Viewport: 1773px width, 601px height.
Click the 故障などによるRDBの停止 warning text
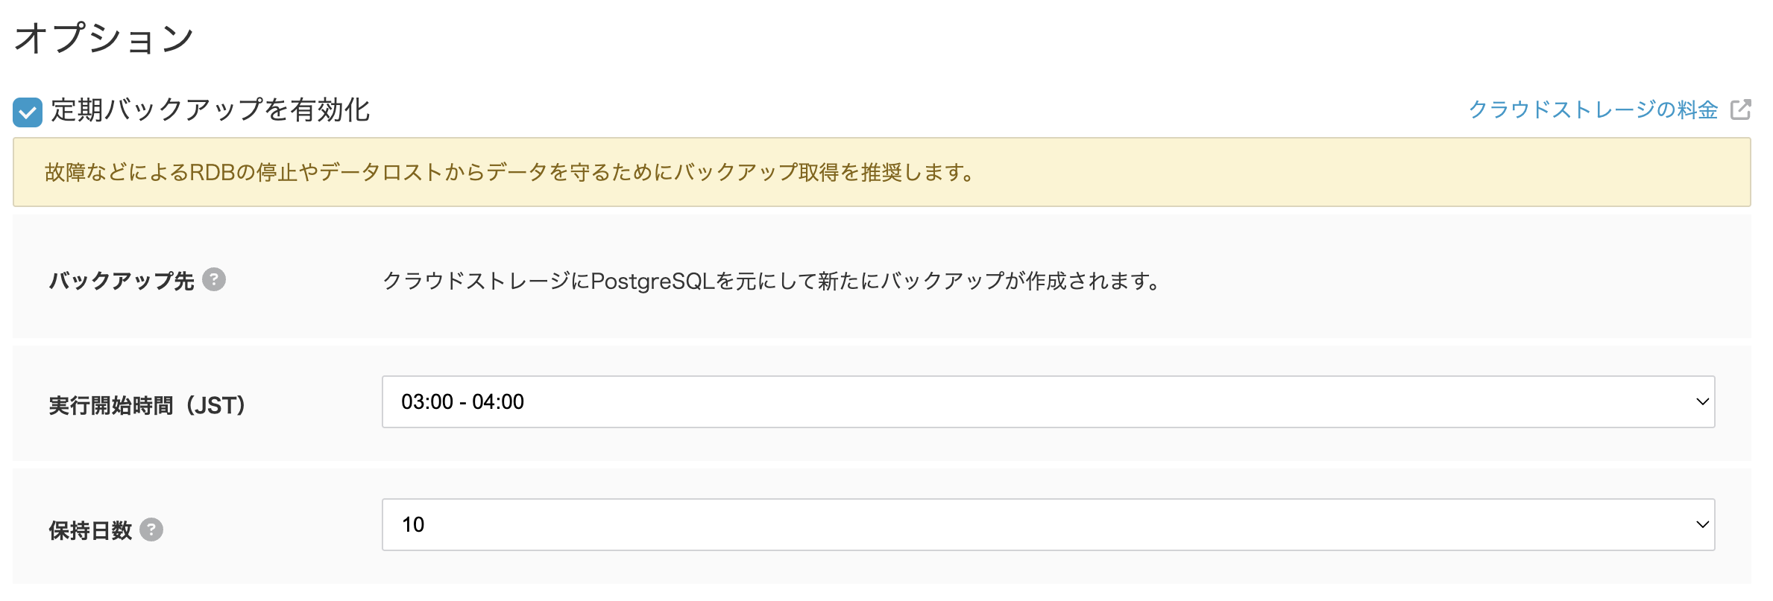click(x=510, y=172)
